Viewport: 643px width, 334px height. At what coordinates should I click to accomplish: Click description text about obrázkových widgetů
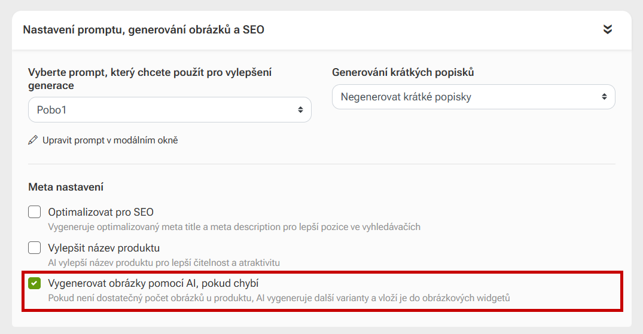[x=279, y=298]
